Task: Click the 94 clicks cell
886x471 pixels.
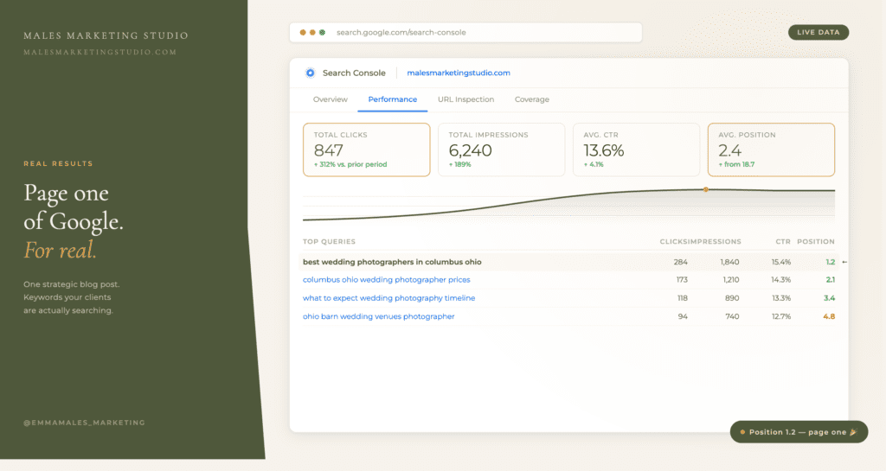Action: pos(683,316)
